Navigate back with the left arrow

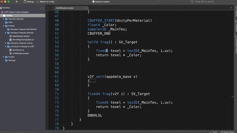(x=48, y=8)
